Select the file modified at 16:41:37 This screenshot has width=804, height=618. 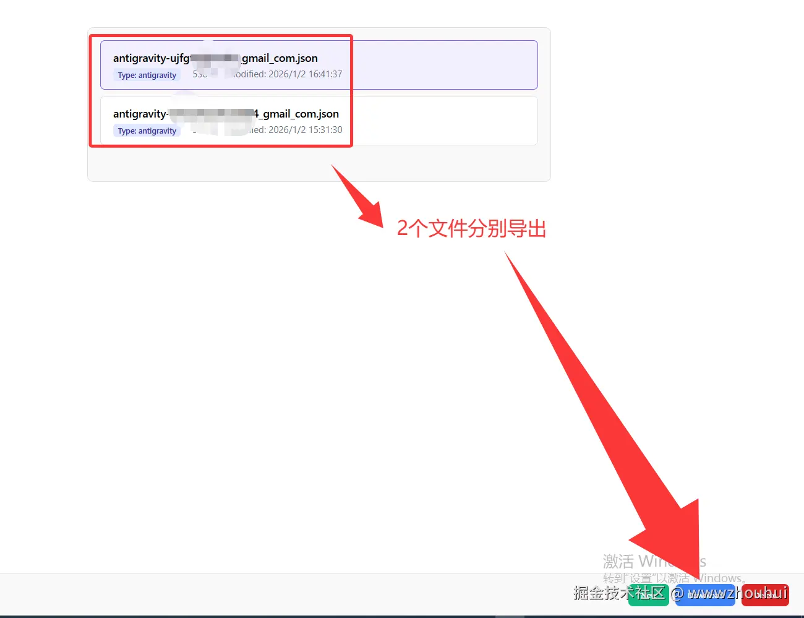pos(319,65)
